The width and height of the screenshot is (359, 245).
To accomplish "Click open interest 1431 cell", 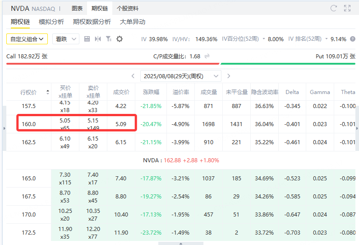I will coord(236,124).
